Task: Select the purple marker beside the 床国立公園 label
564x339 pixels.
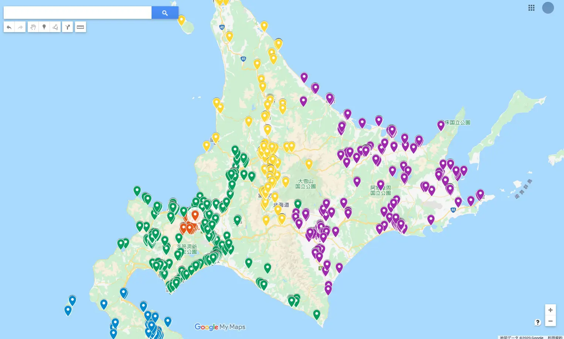Action: tap(441, 125)
